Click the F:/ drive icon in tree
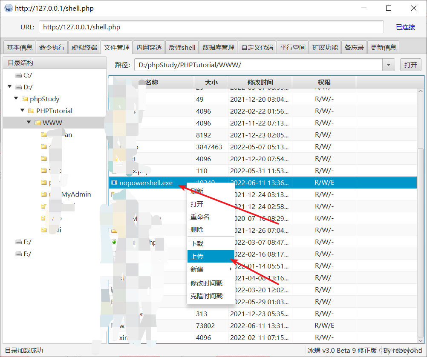 (x=18, y=254)
